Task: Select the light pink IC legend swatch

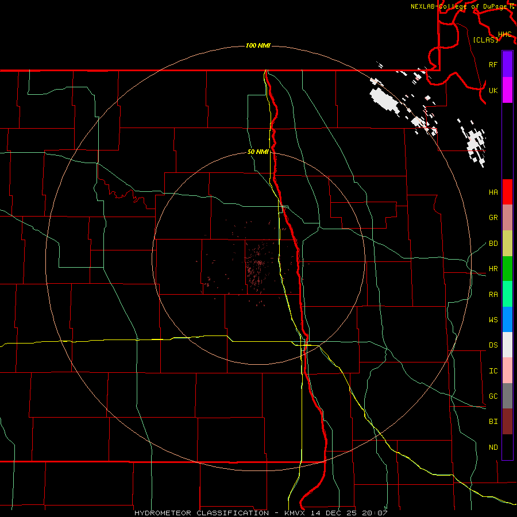Action: (x=507, y=371)
